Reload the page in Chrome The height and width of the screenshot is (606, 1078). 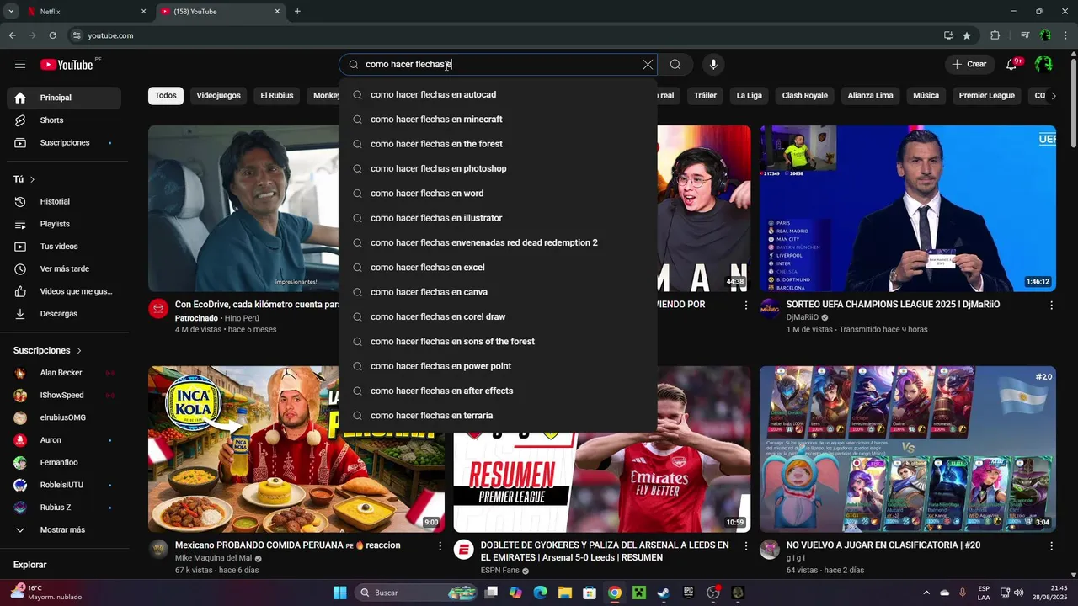coord(52,35)
